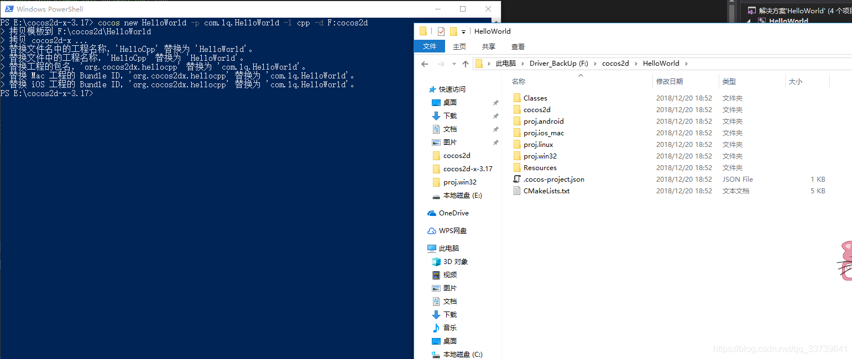This screenshot has height=359, width=852.
Task: Open the Customize Quick Access Toolbar dropdown
Action: pos(463,31)
